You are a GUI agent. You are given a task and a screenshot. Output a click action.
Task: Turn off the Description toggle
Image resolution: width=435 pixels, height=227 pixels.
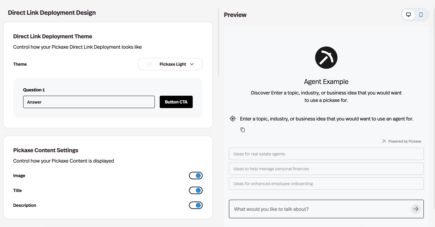coord(196,205)
